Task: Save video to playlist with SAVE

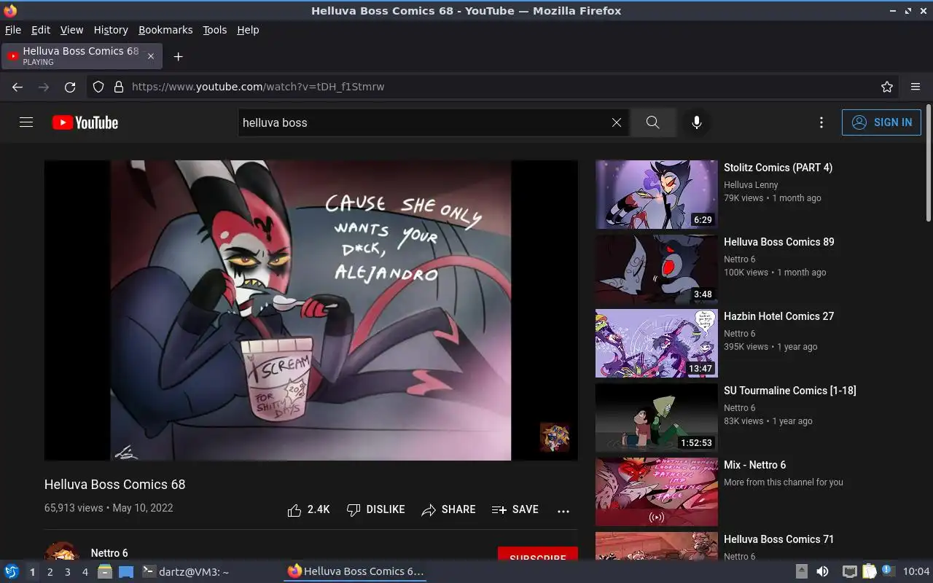Action: point(515,510)
